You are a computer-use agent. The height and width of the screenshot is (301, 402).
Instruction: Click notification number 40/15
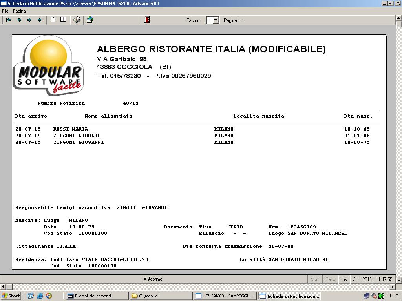coord(130,103)
